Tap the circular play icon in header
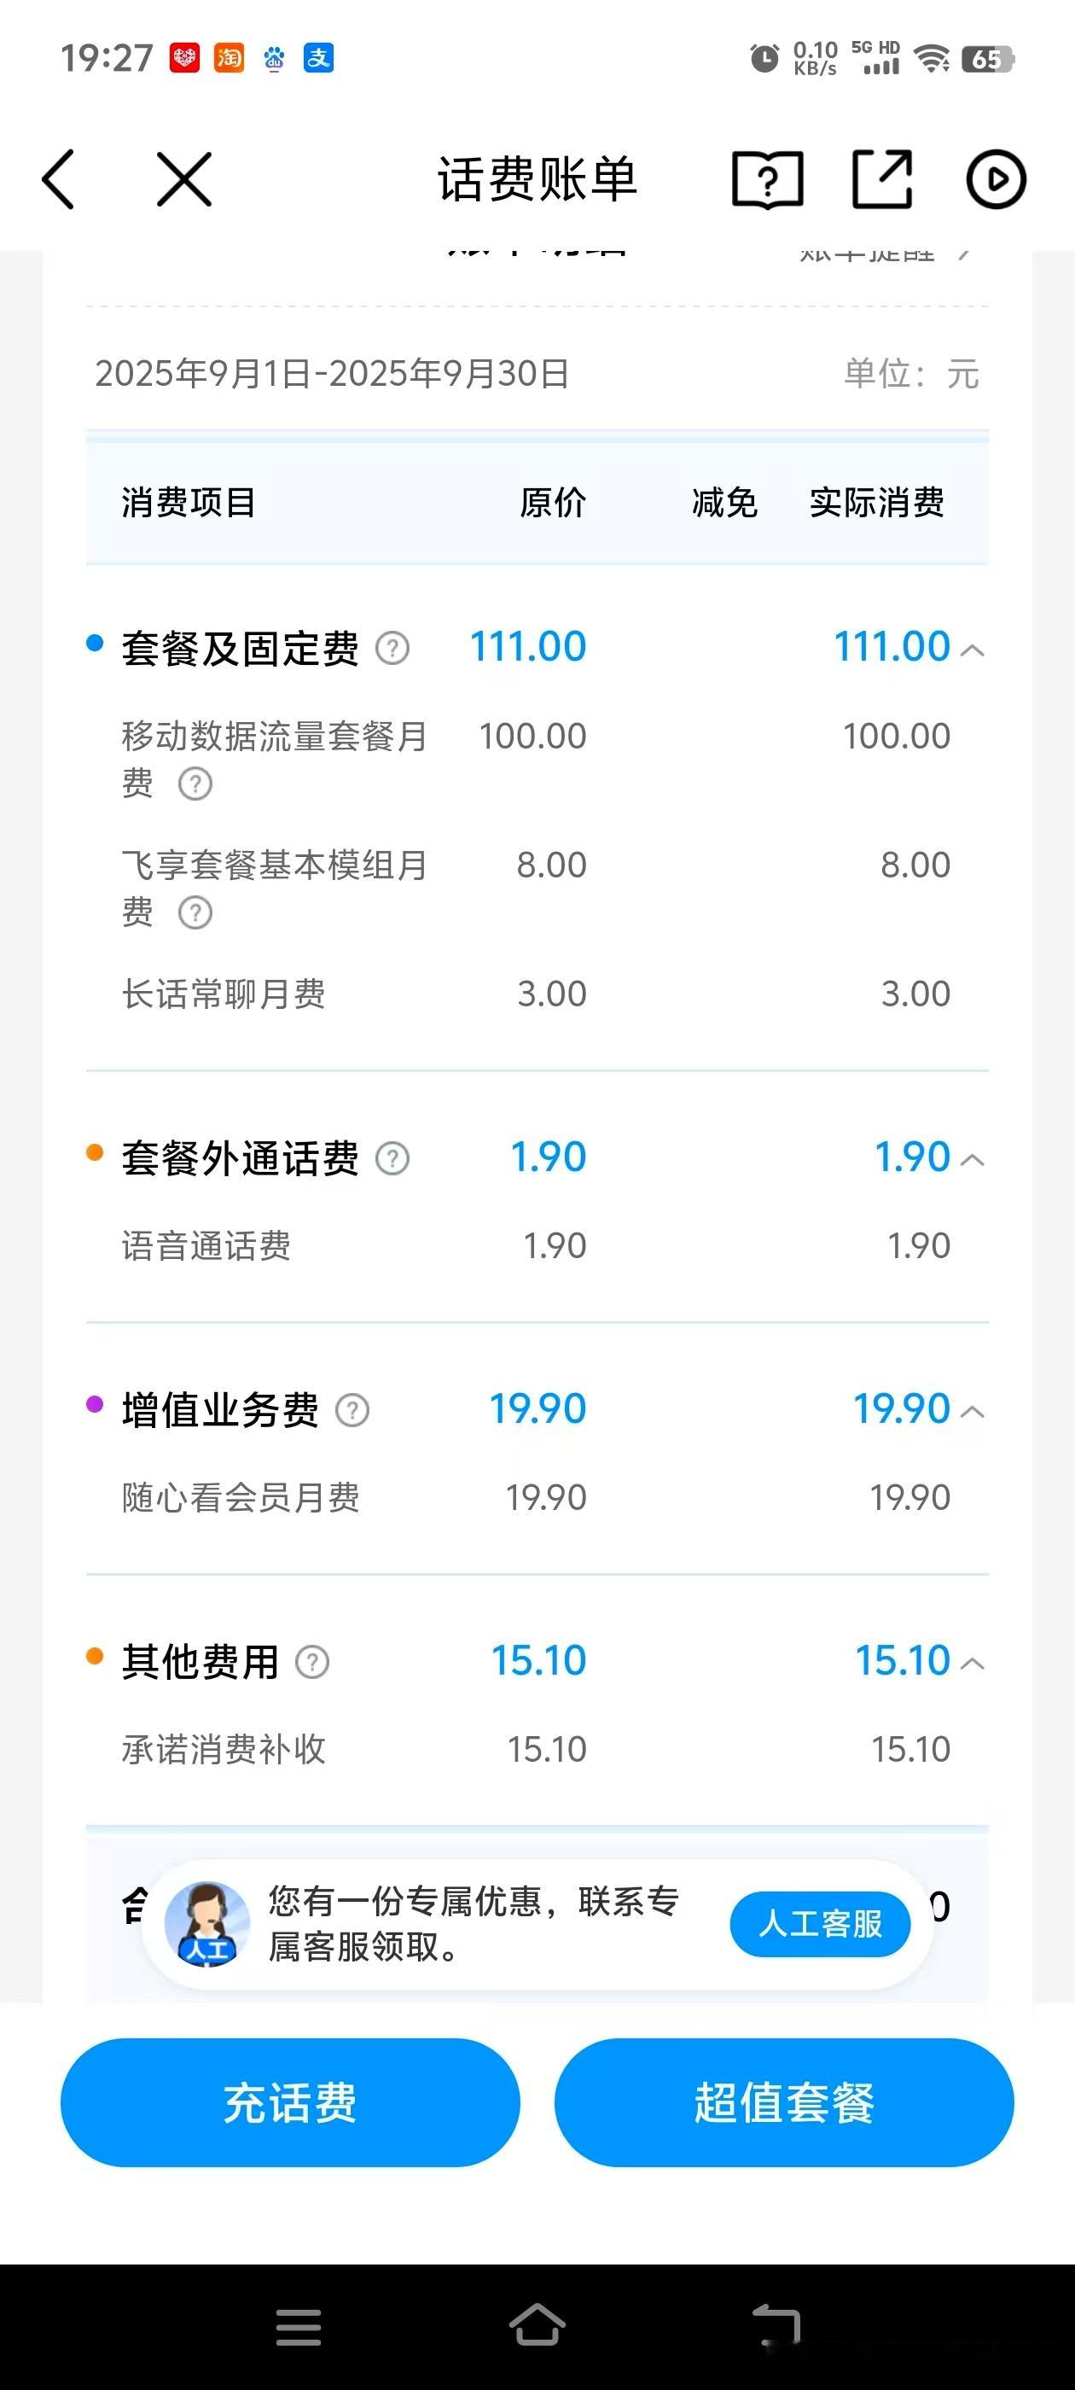The height and width of the screenshot is (2390, 1075). tap(997, 179)
